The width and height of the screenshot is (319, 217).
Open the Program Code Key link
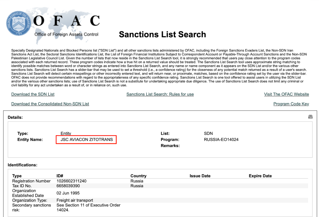tap(291, 104)
